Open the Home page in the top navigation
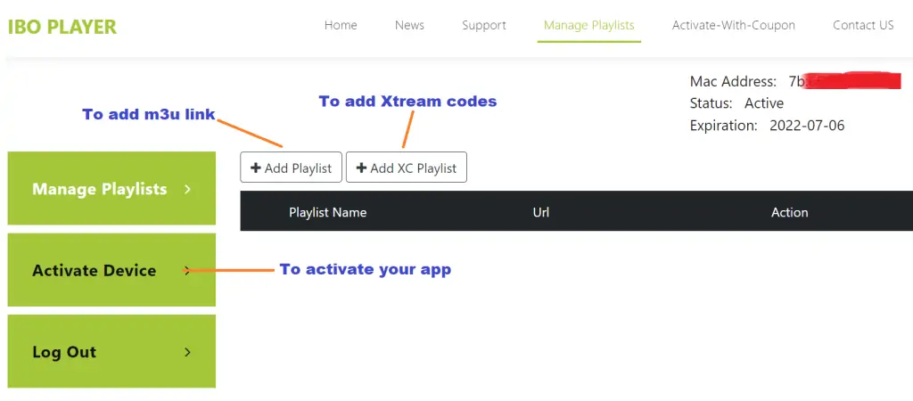 pos(341,25)
